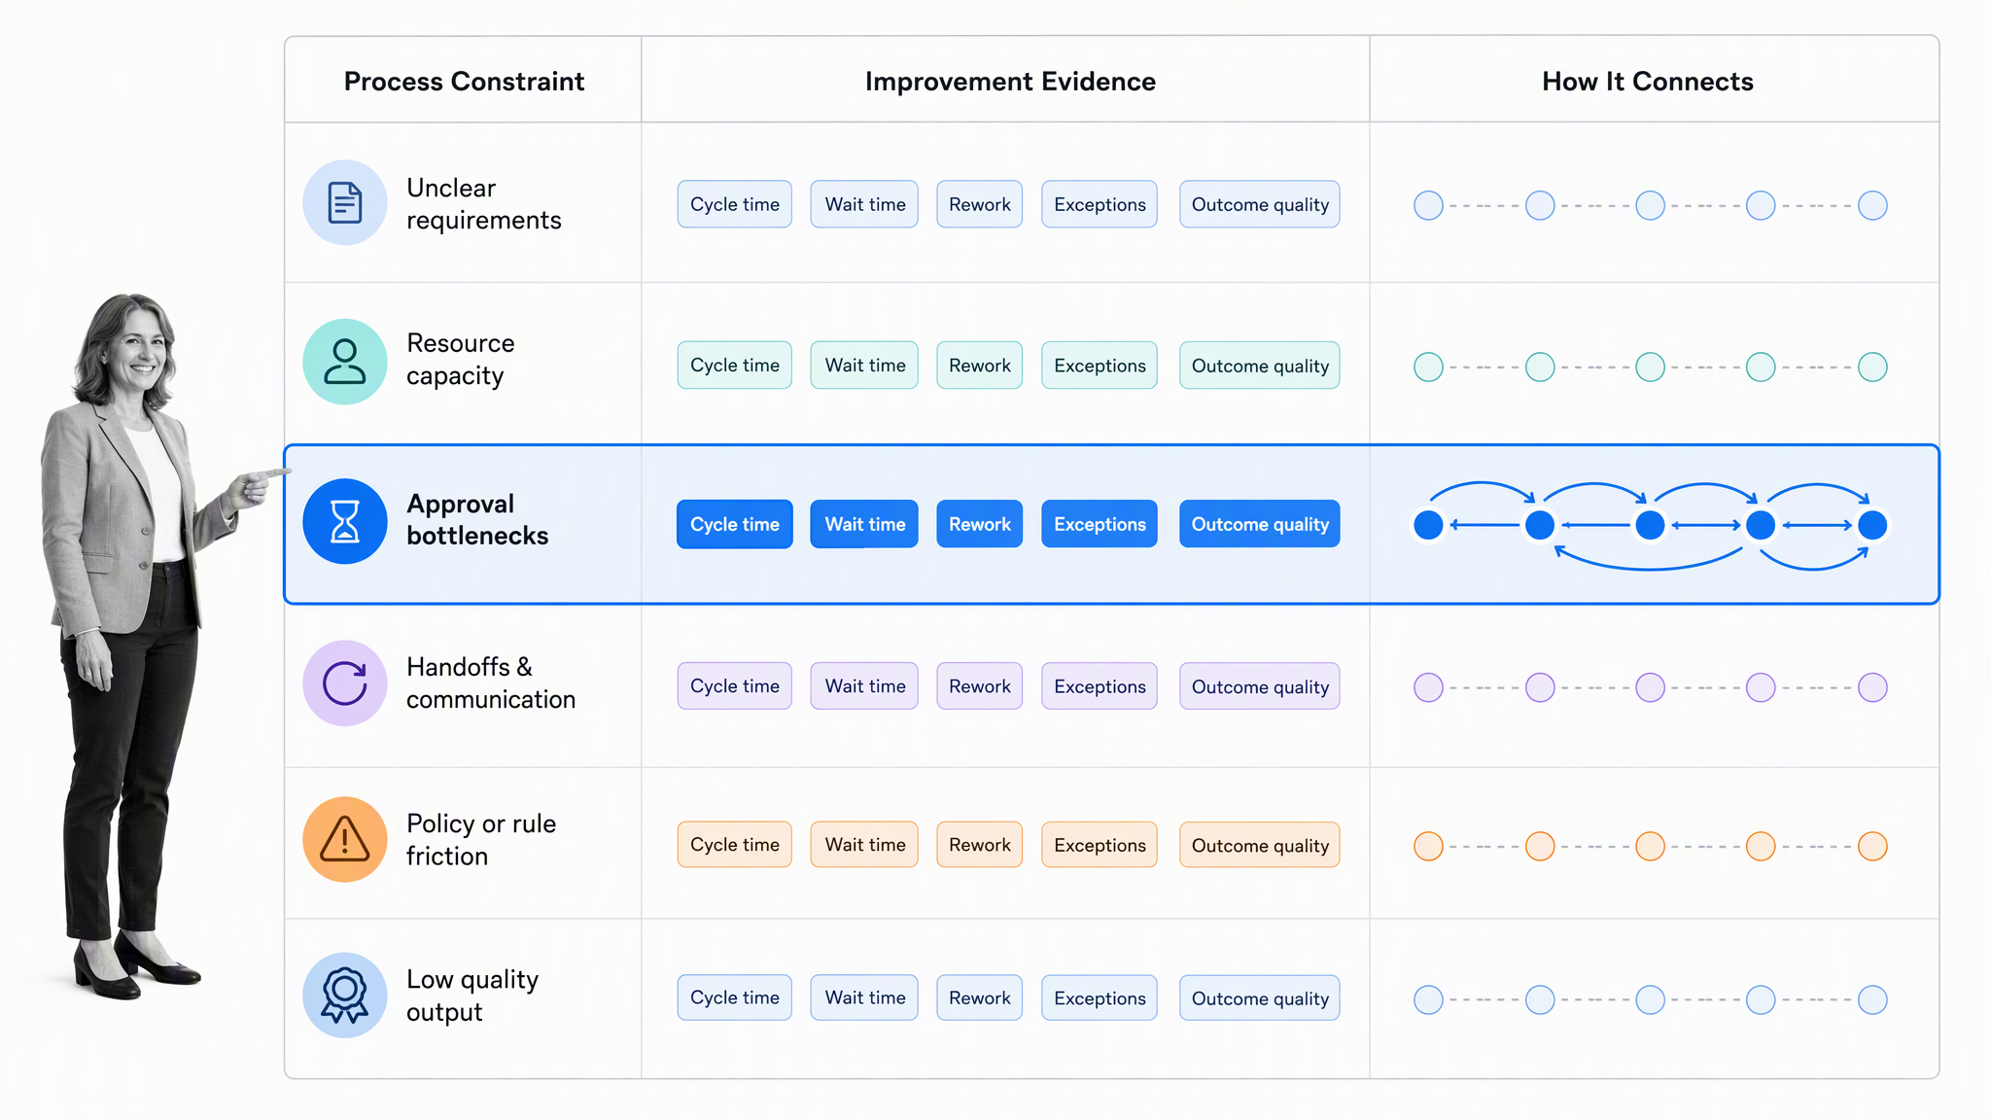The width and height of the screenshot is (1991, 1120).
Task: Click Rework chip in Resource capacity row
Action: pyautogui.click(x=979, y=366)
